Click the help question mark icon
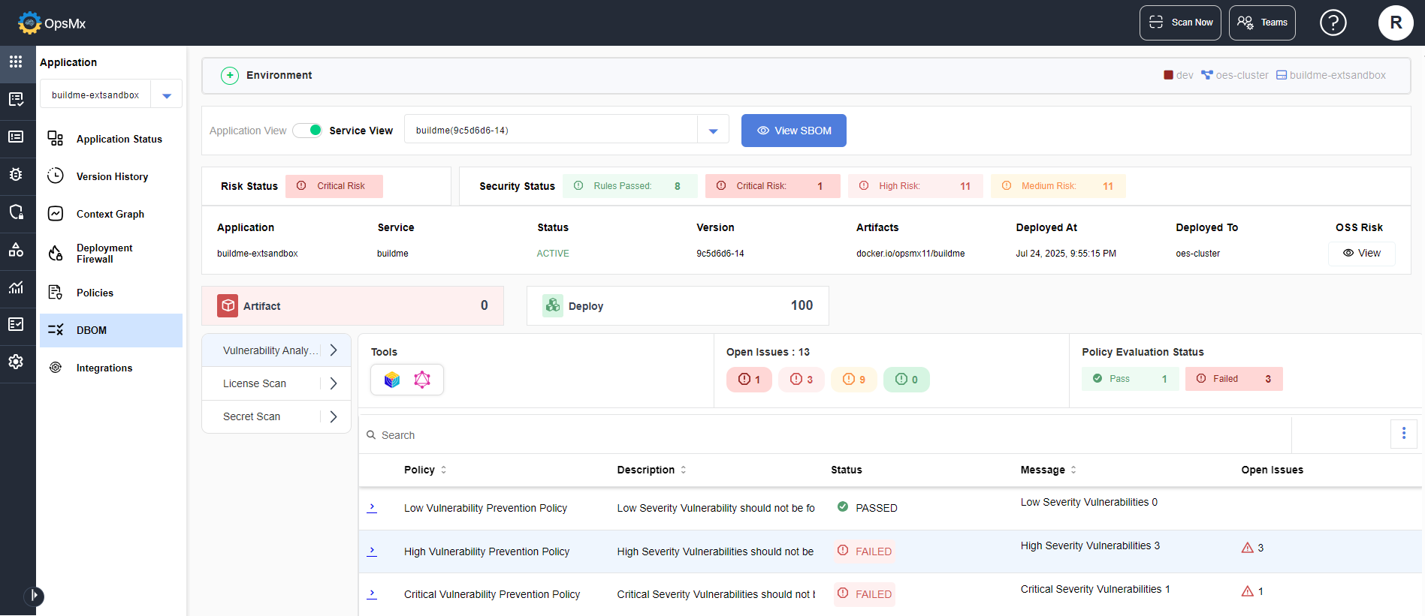The width and height of the screenshot is (1425, 616). pos(1333,23)
